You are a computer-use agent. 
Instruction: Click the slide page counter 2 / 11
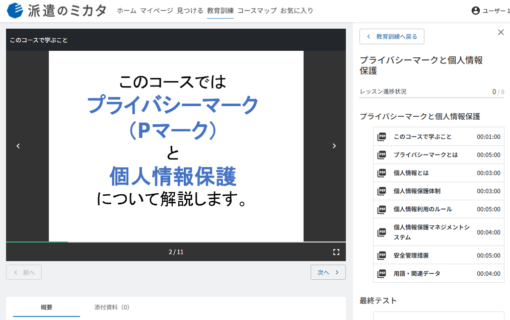point(176,252)
